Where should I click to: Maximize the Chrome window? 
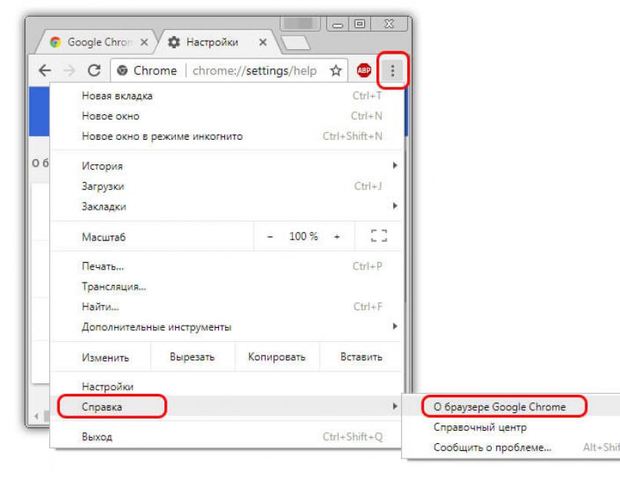click(360, 24)
